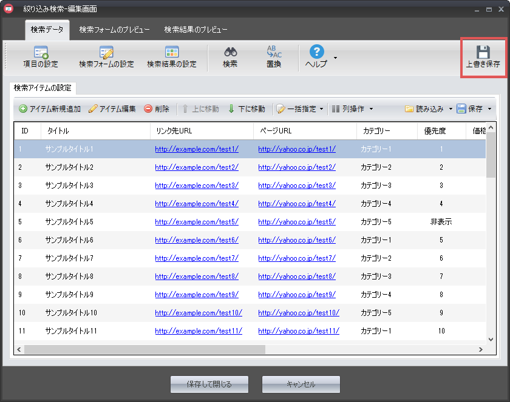Open the 項目の設定 item settings icon
Image resolution: width=510 pixels, height=402 pixels.
[41, 53]
